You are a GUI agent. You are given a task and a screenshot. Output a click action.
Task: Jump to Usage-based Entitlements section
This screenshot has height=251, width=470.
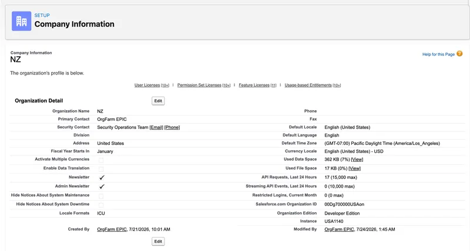pos(308,85)
